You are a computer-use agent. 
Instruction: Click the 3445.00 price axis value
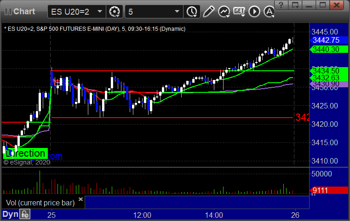coord(325,32)
